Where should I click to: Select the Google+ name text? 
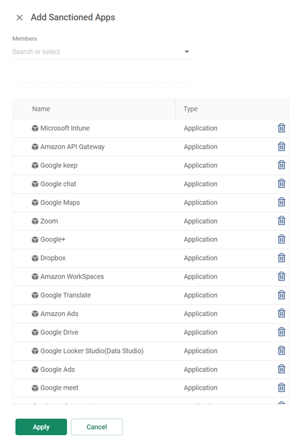pyautogui.click(x=53, y=240)
